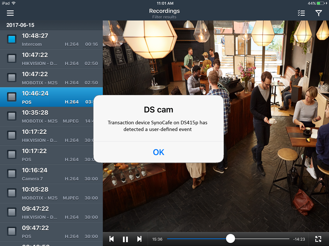Enter fullscreen video mode

point(318,239)
